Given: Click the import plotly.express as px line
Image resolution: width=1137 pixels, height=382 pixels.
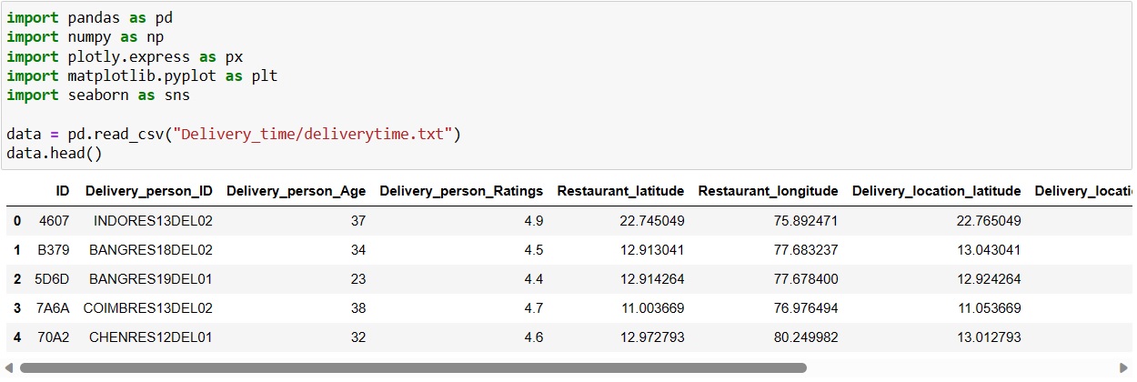Looking at the screenshot, I should point(125,56).
